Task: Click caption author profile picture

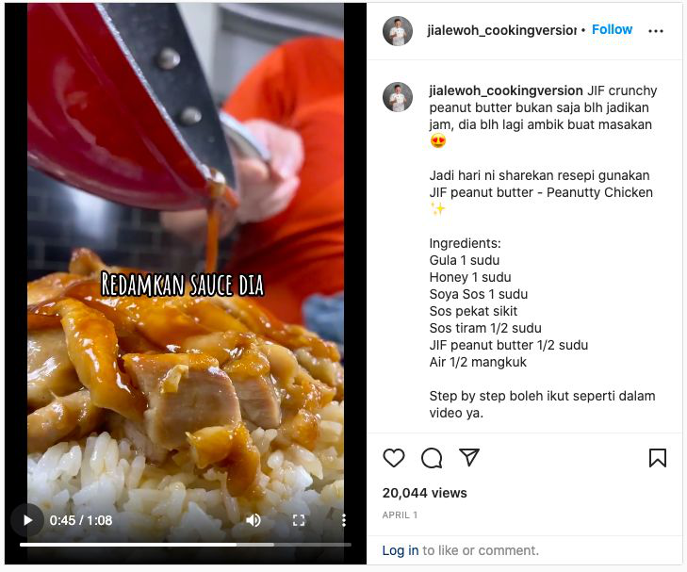Action: [x=398, y=97]
